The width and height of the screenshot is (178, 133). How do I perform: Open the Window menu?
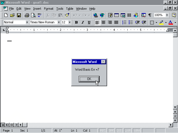(81, 9)
